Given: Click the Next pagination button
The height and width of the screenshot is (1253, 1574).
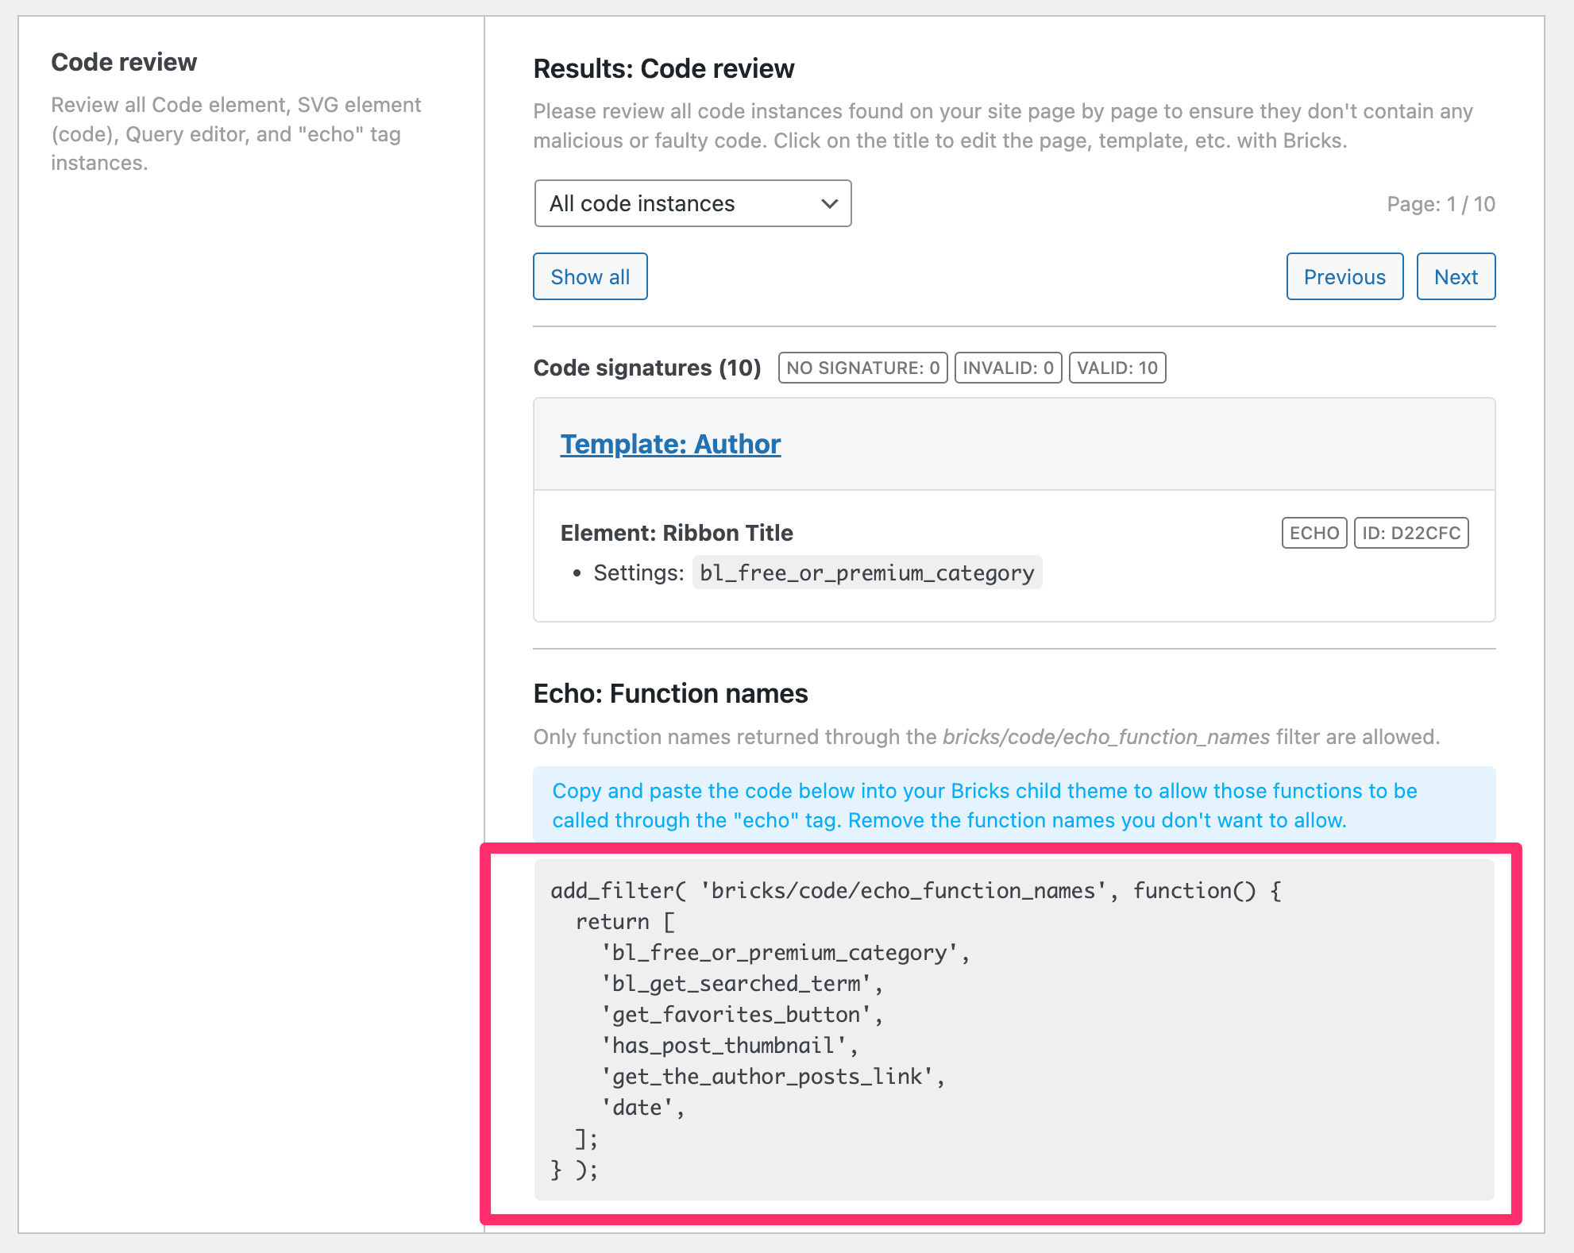Looking at the screenshot, I should [x=1455, y=276].
